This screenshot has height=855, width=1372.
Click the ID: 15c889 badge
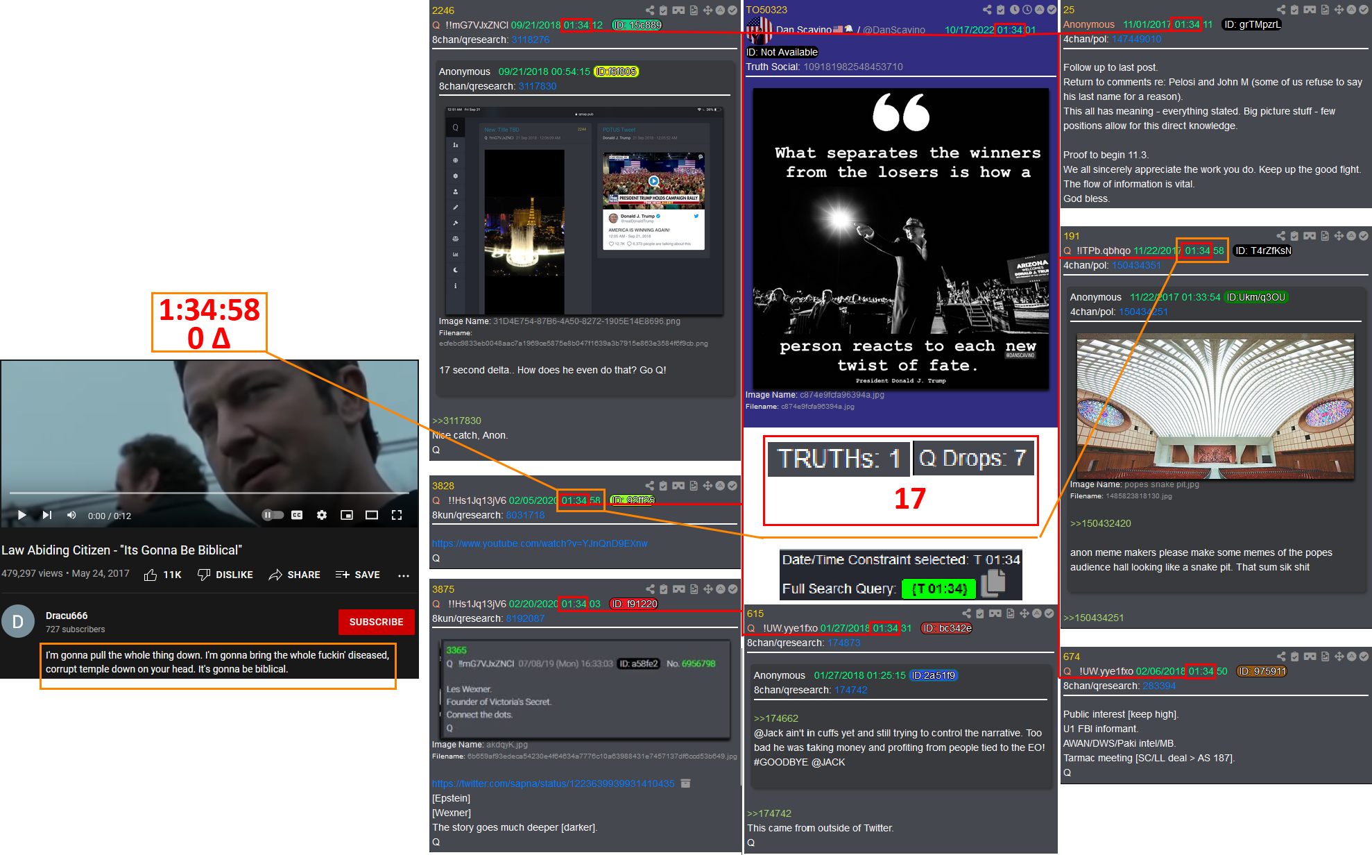(637, 25)
